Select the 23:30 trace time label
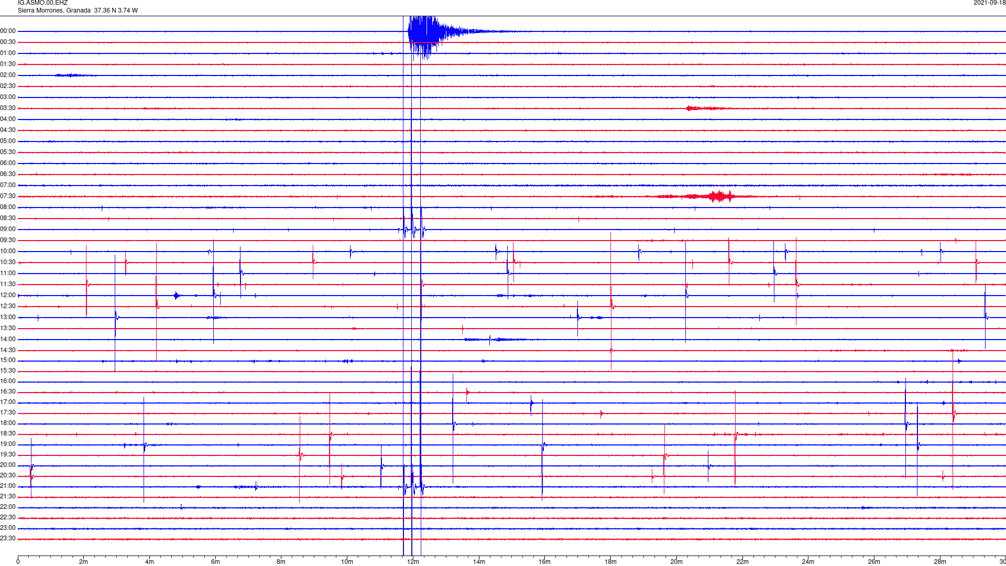 pos(8,539)
